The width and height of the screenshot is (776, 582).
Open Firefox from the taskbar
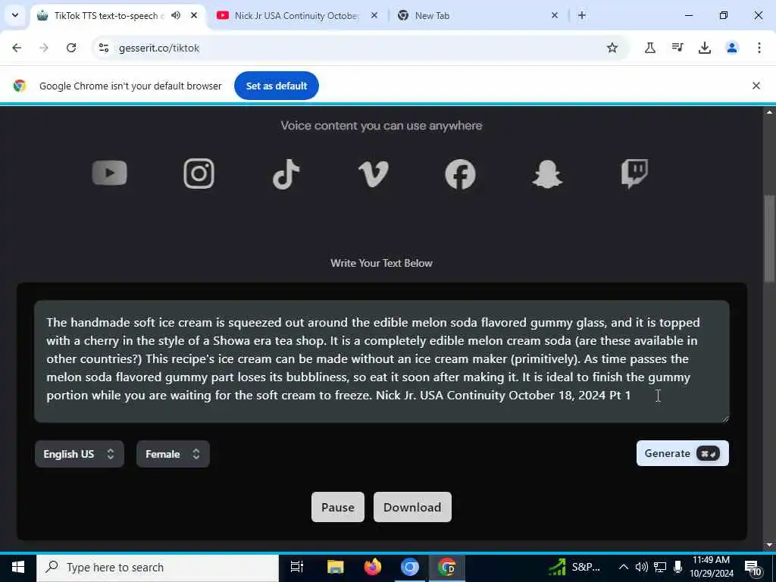(373, 567)
